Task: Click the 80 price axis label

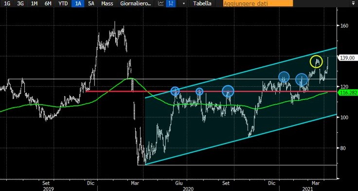Action: pyautogui.click(x=343, y=148)
